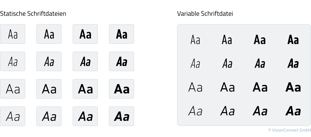Click the wide bold upright static tile

[x=85, y=89]
